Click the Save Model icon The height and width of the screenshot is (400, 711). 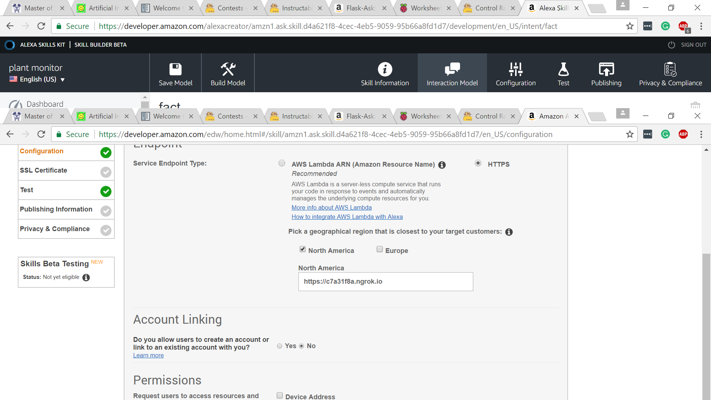(x=176, y=69)
